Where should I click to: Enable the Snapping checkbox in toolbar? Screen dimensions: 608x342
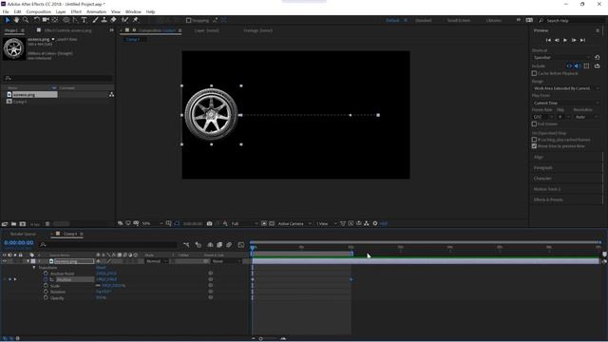pyautogui.click(x=189, y=20)
